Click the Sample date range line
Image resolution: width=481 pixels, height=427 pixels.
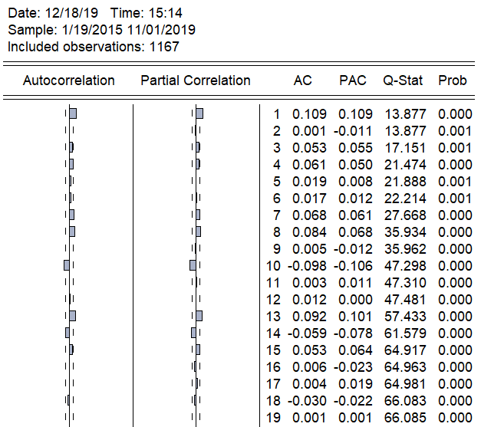click(101, 30)
